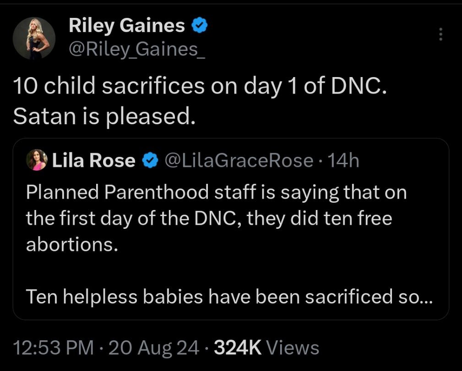Click Lila Rose's small avatar

click(37, 160)
